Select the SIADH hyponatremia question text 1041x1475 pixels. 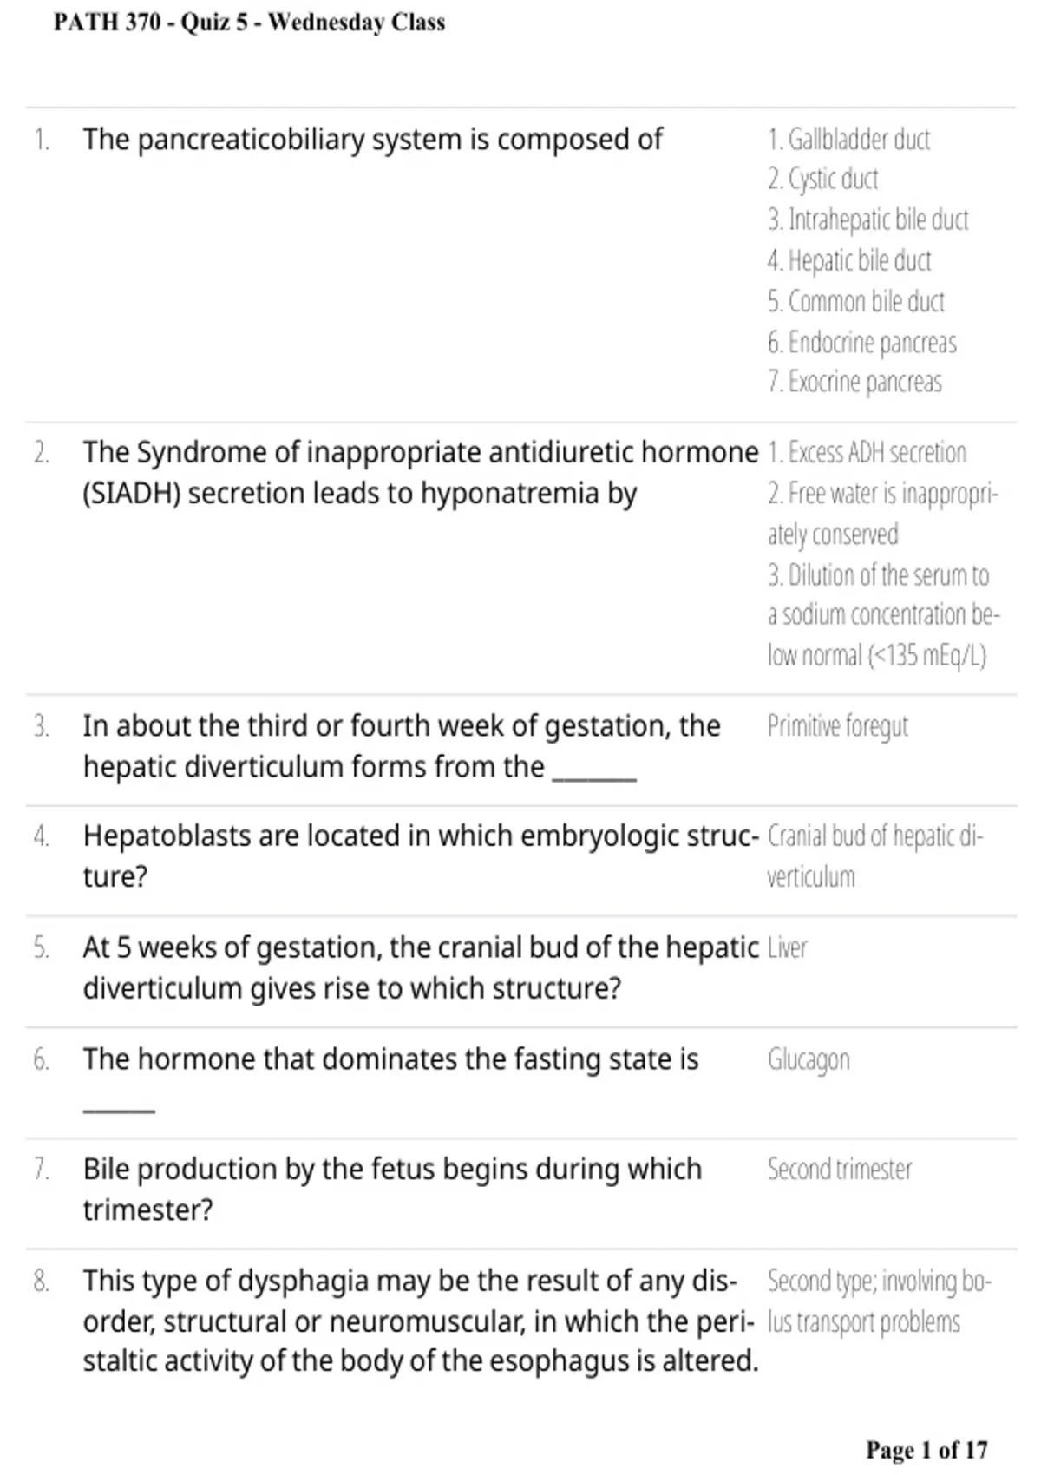tap(421, 473)
